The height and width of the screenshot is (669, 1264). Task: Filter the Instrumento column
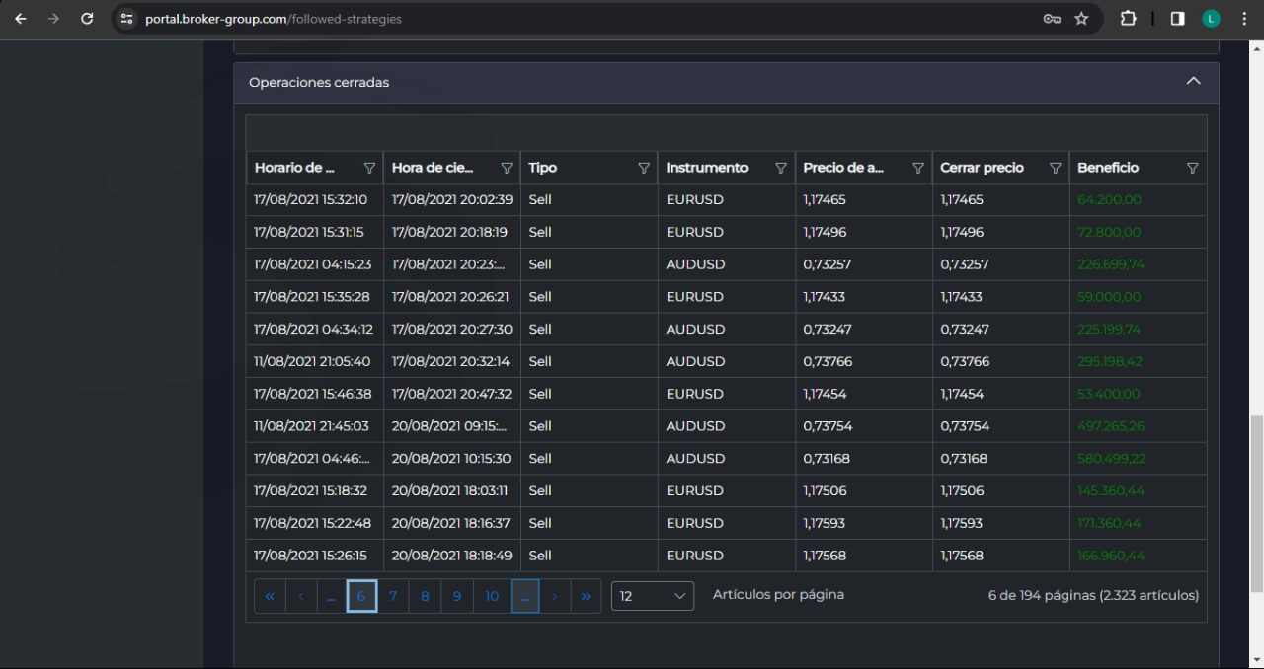point(781,168)
